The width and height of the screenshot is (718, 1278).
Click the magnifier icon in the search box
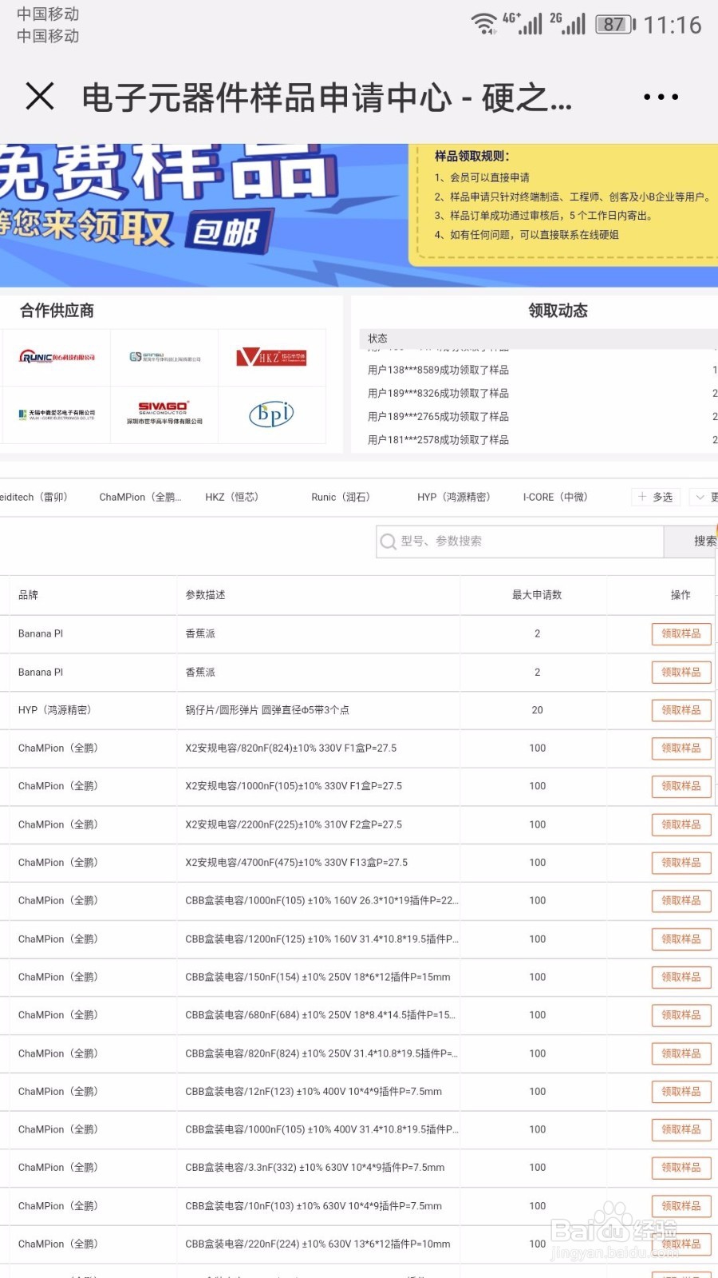tap(389, 542)
